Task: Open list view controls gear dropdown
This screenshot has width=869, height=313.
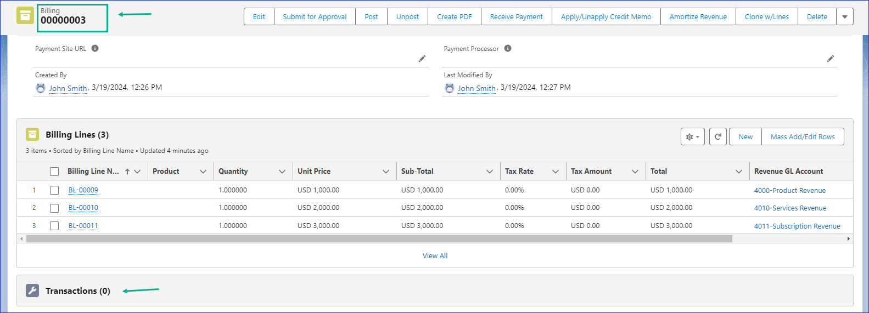Action: point(692,136)
